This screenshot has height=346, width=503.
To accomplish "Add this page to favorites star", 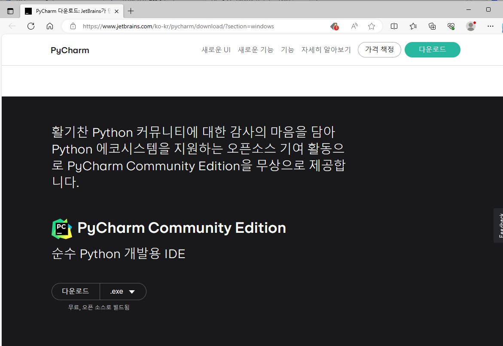I will click(x=372, y=26).
